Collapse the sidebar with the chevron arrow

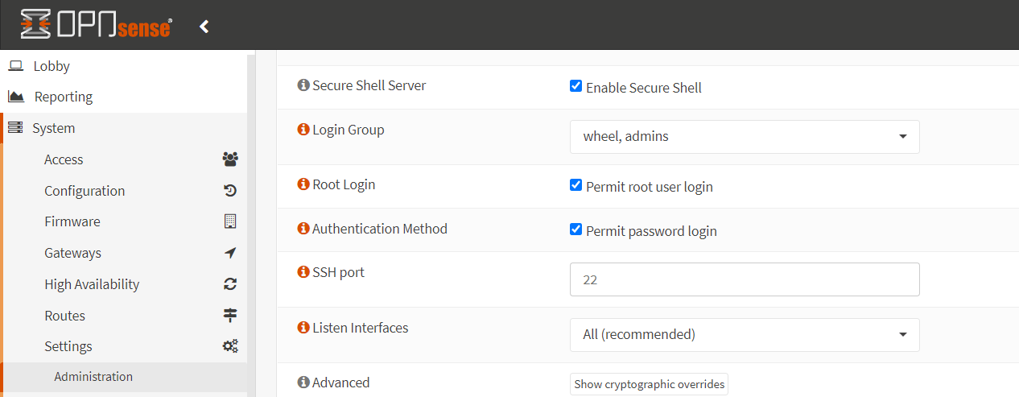(204, 27)
